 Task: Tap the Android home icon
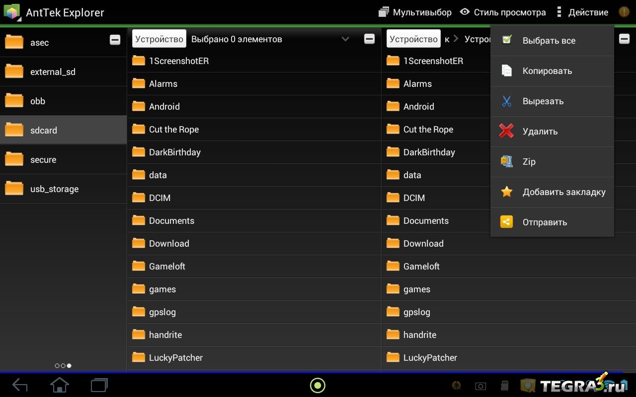point(60,385)
